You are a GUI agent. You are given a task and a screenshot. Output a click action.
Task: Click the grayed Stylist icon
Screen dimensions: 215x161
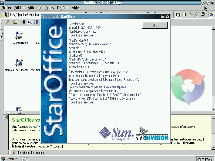pyautogui.click(x=196, y=15)
